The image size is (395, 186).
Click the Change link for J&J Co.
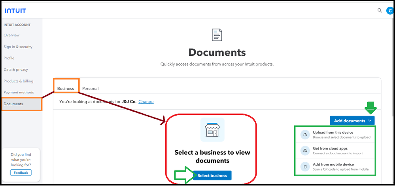(146, 102)
